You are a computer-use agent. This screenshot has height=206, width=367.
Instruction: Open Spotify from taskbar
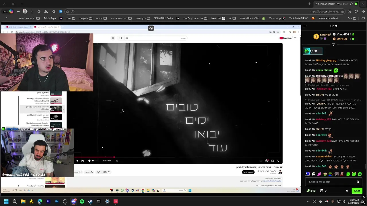(82, 201)
